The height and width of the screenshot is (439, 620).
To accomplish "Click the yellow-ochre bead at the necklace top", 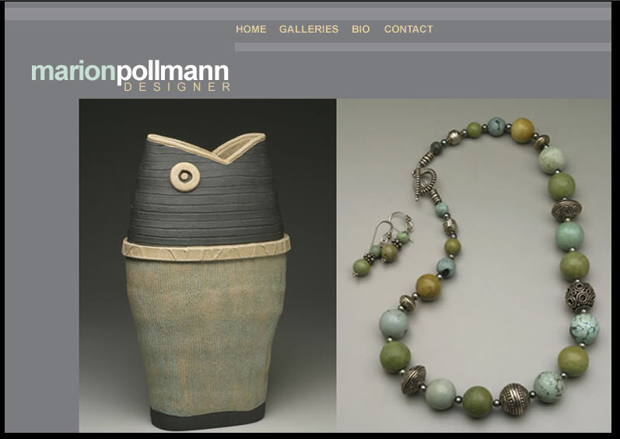I will [522, 131].
